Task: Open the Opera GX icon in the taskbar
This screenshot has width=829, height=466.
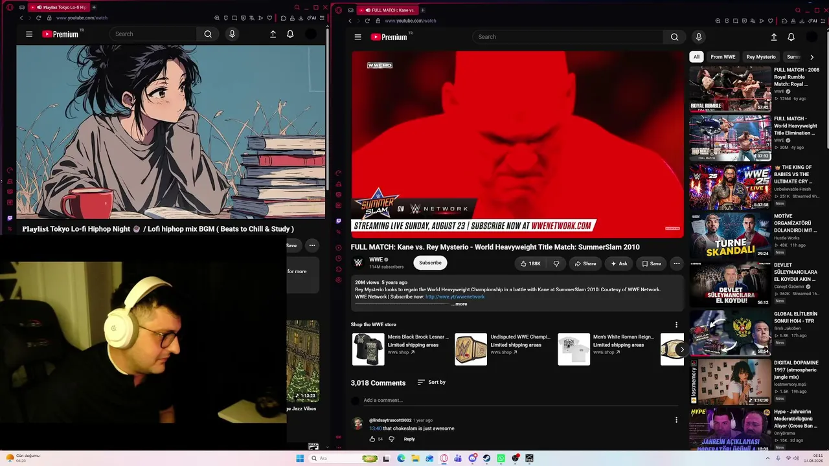Action: coord(444,458)
